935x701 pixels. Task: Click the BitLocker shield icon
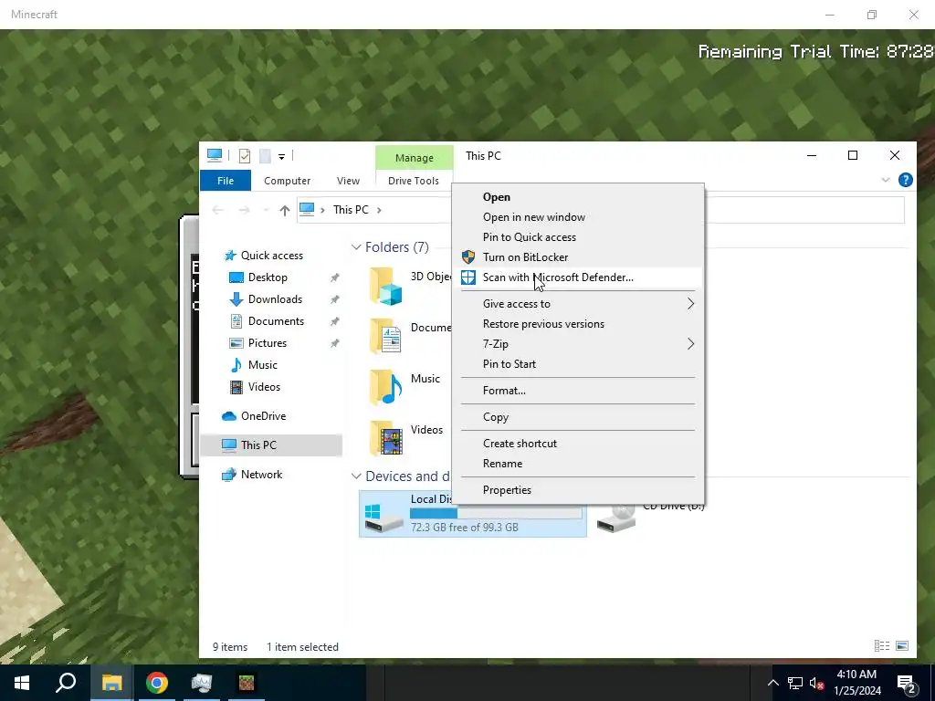[468, 256]
